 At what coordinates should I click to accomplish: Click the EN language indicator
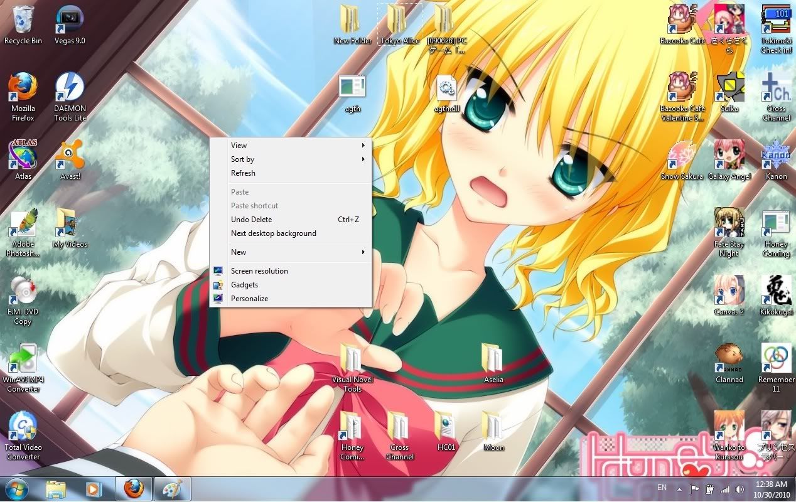tap(662, 488)
